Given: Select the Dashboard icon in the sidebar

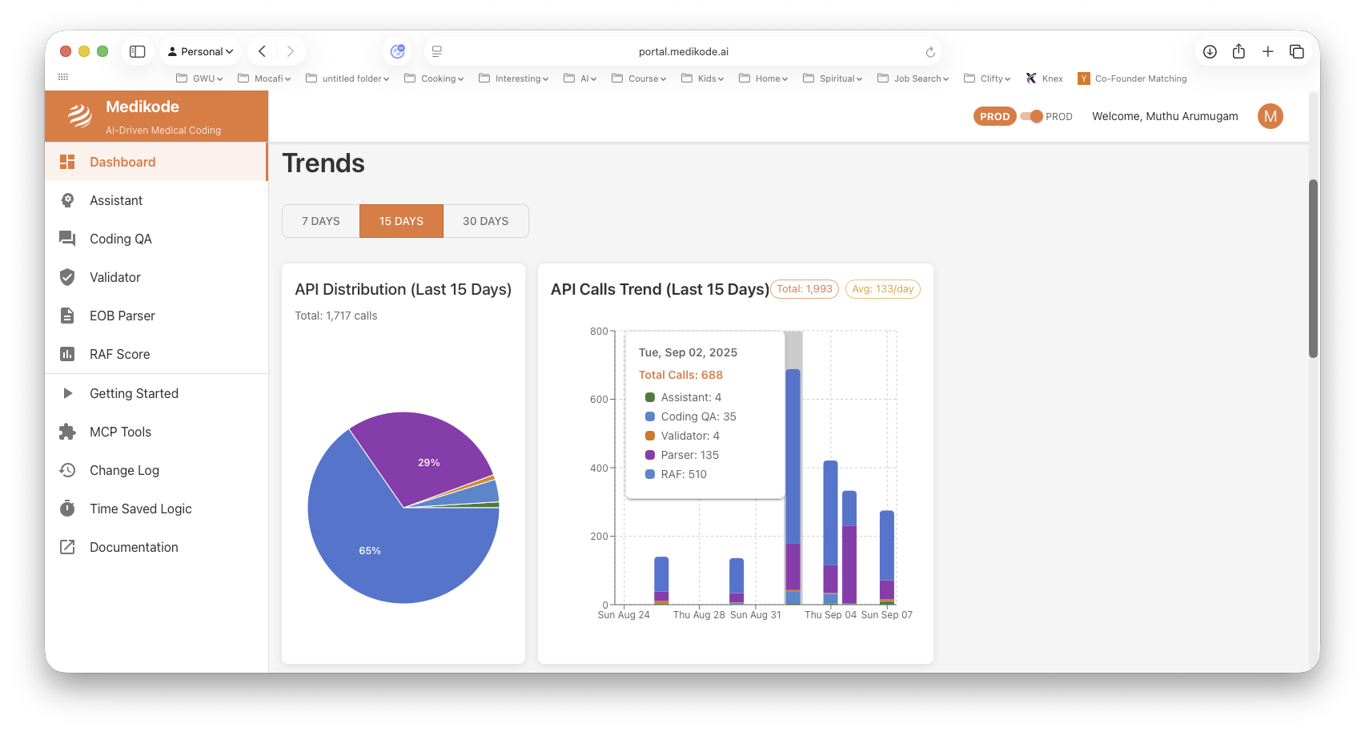Looking at the screenshot, I should [67, 161].
